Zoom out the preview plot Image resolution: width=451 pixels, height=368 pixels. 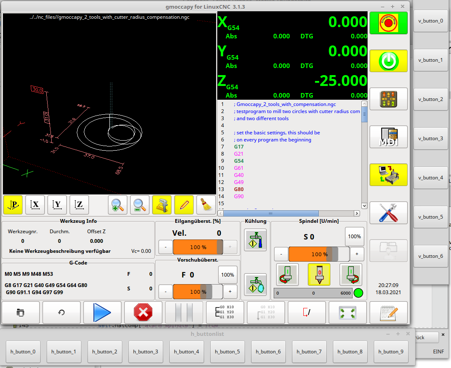140,205
